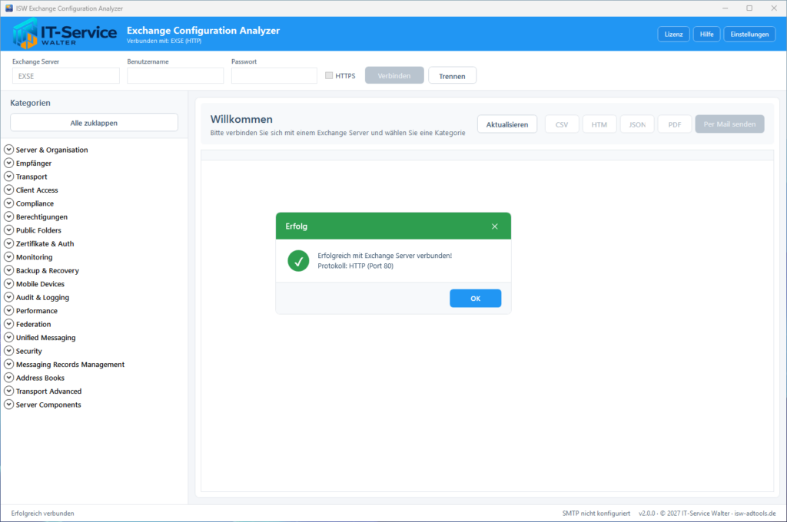Expand the Public Folders chevron

8,230
